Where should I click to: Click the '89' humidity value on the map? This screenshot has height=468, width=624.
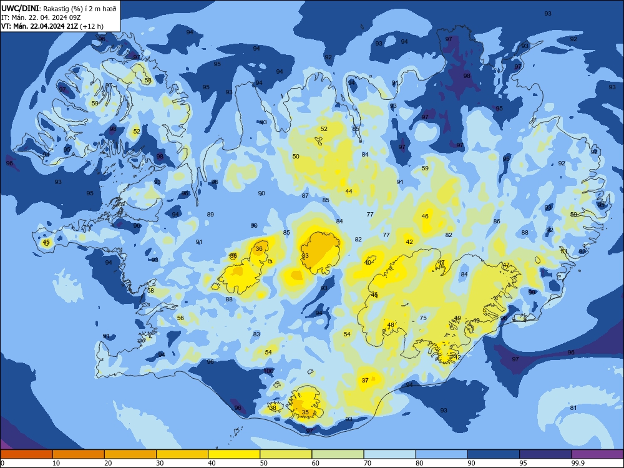[210, 215]
